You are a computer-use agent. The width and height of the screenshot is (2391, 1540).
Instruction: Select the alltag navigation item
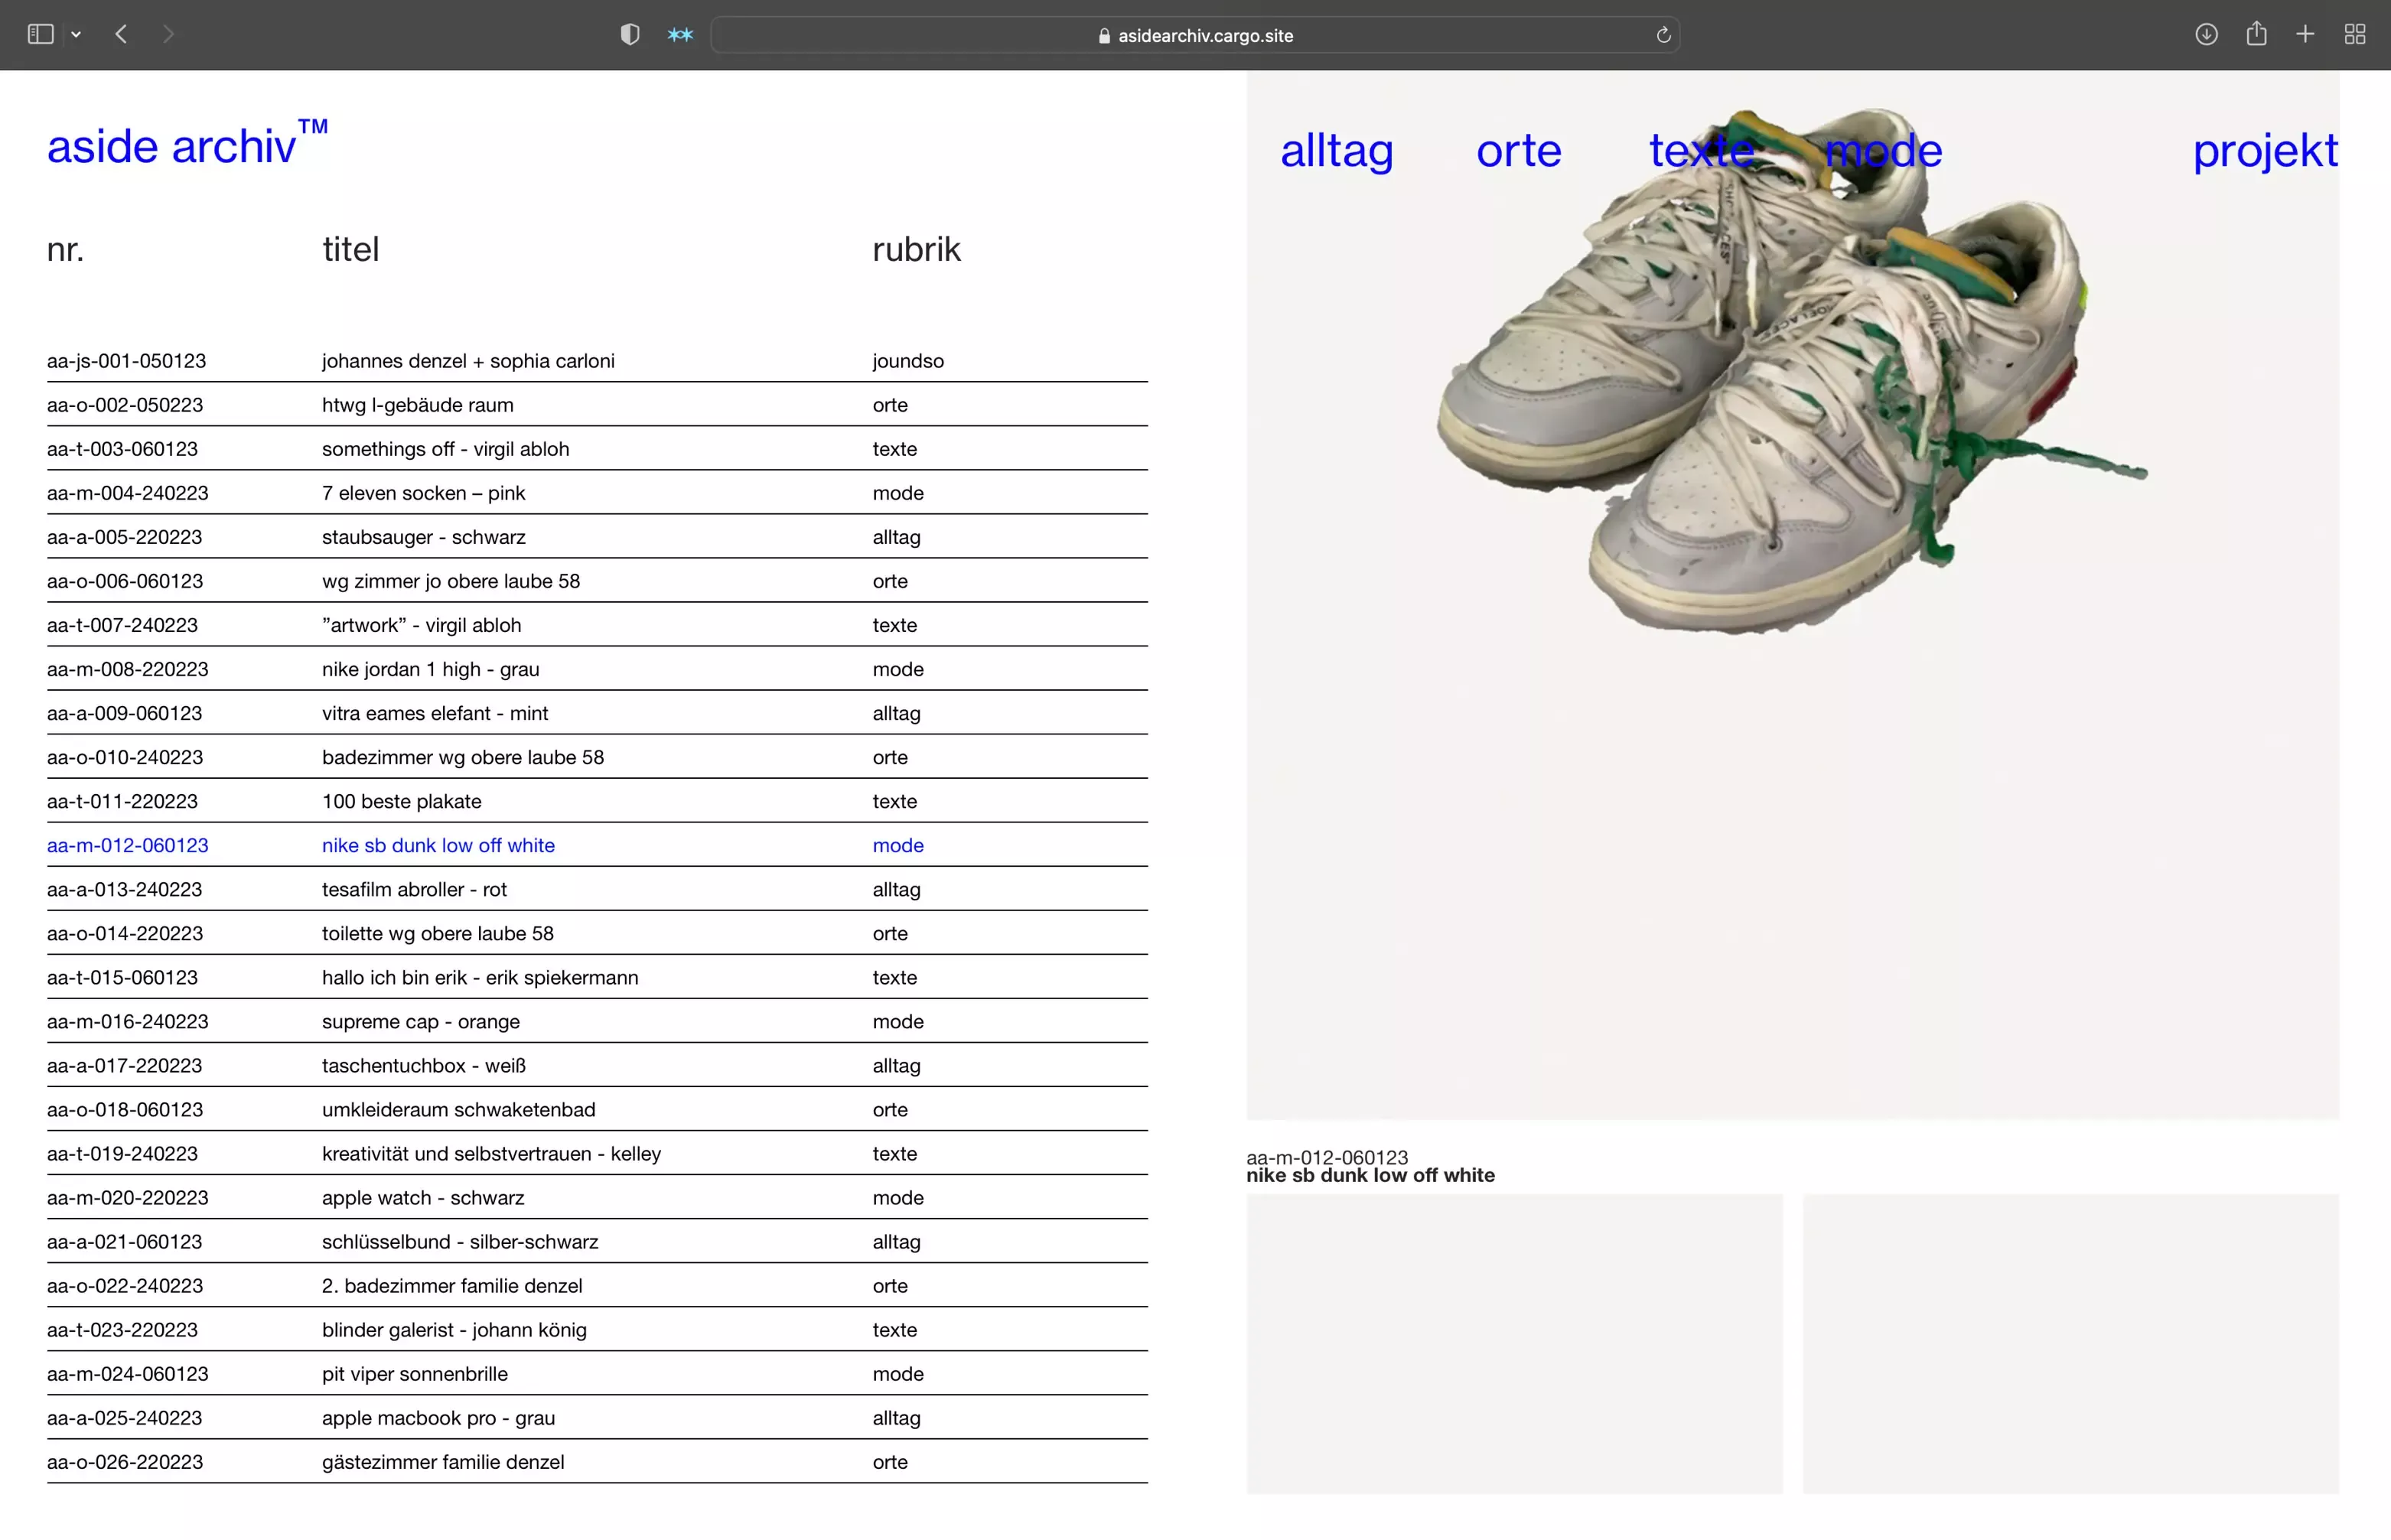pyautogui.click(x=1336, y=151)
